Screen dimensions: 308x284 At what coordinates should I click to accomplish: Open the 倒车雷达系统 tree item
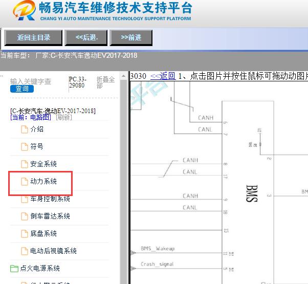click(50, 216)
